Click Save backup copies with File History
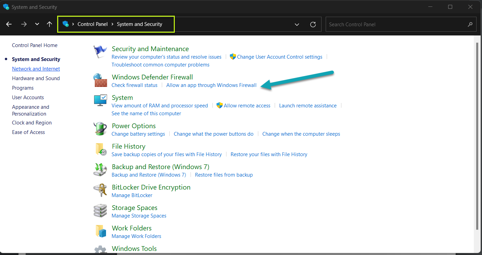Screen dimensions: 482x255 (x=167, y=154)
